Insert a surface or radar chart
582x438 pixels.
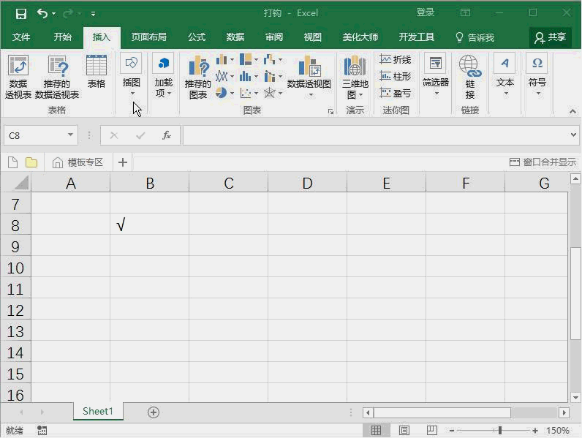click(273, 93)
